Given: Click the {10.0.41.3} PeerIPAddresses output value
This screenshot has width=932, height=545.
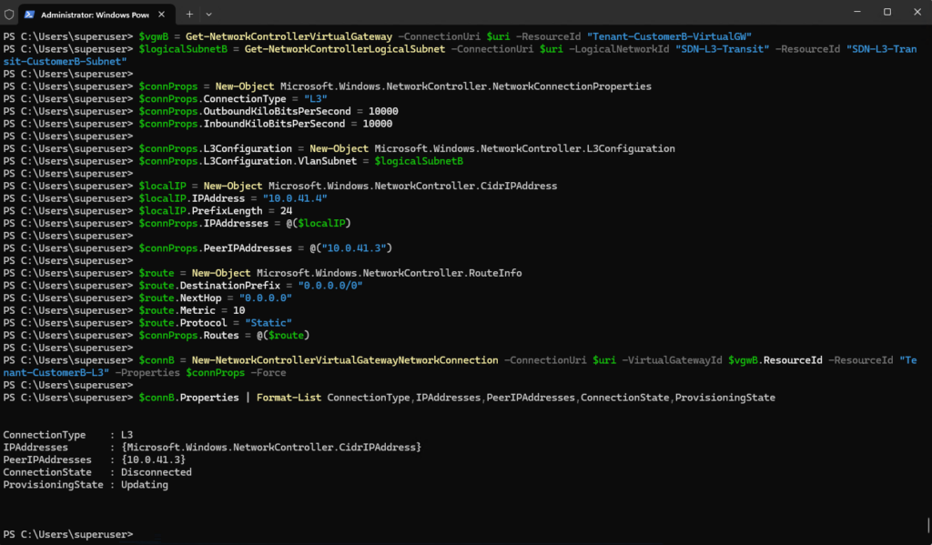Looking at the screenshot, I should (153, 460).
